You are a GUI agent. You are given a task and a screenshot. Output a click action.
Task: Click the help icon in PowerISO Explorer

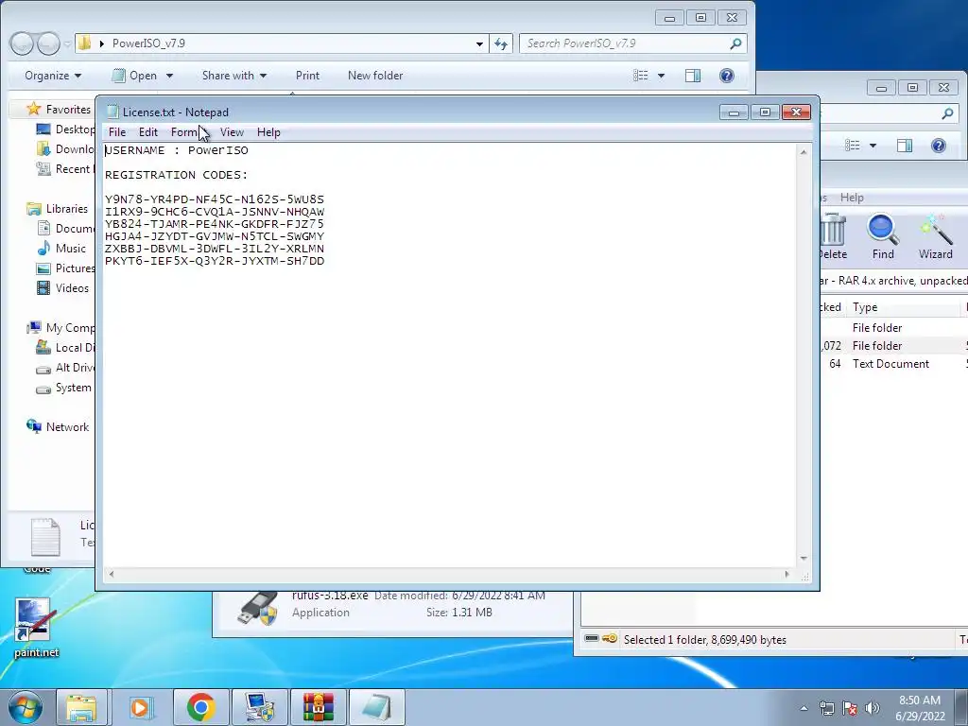727,76
